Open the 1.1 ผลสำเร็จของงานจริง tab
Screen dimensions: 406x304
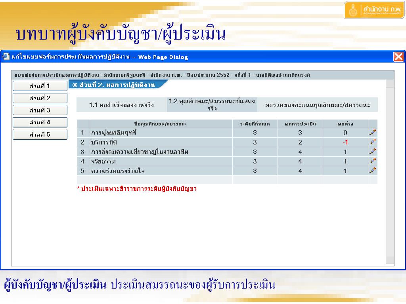(x=121, y=104)
